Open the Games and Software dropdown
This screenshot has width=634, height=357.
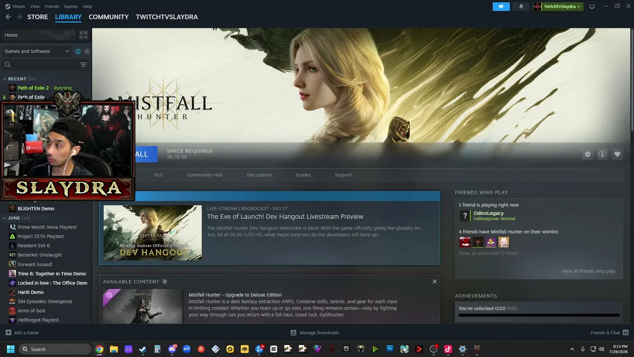[x=37, y=51]
